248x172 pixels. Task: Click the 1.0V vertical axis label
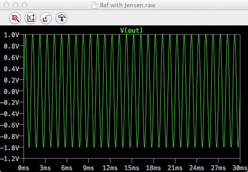coord(11,35)
